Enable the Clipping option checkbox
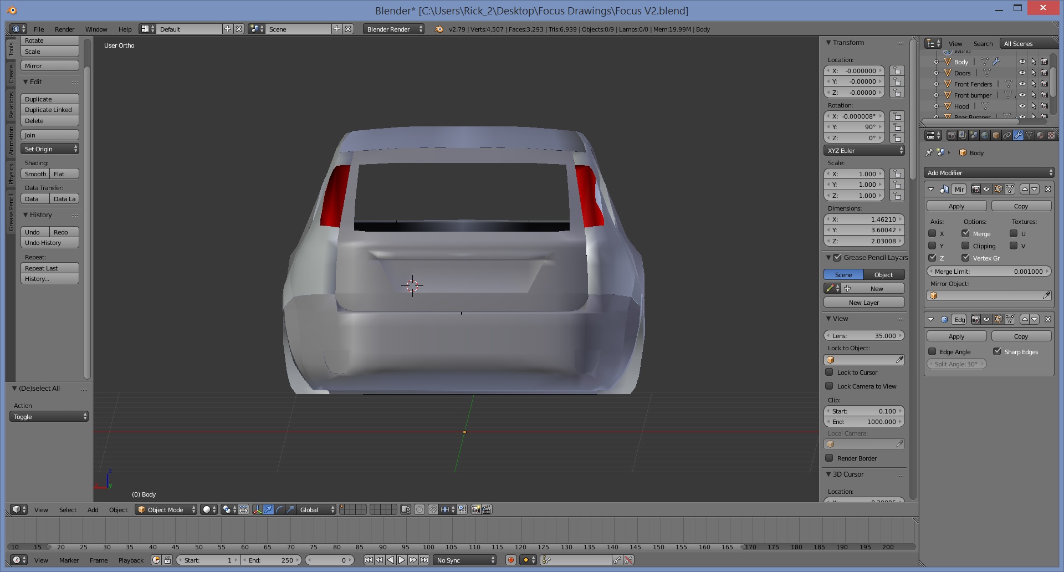The width and height of the screenshot is (1064, 572). pos(965,246)
